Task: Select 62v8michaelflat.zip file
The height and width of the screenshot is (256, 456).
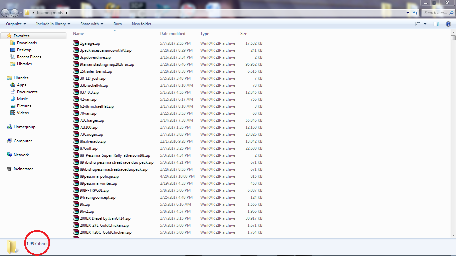Action: click(97, 106)
